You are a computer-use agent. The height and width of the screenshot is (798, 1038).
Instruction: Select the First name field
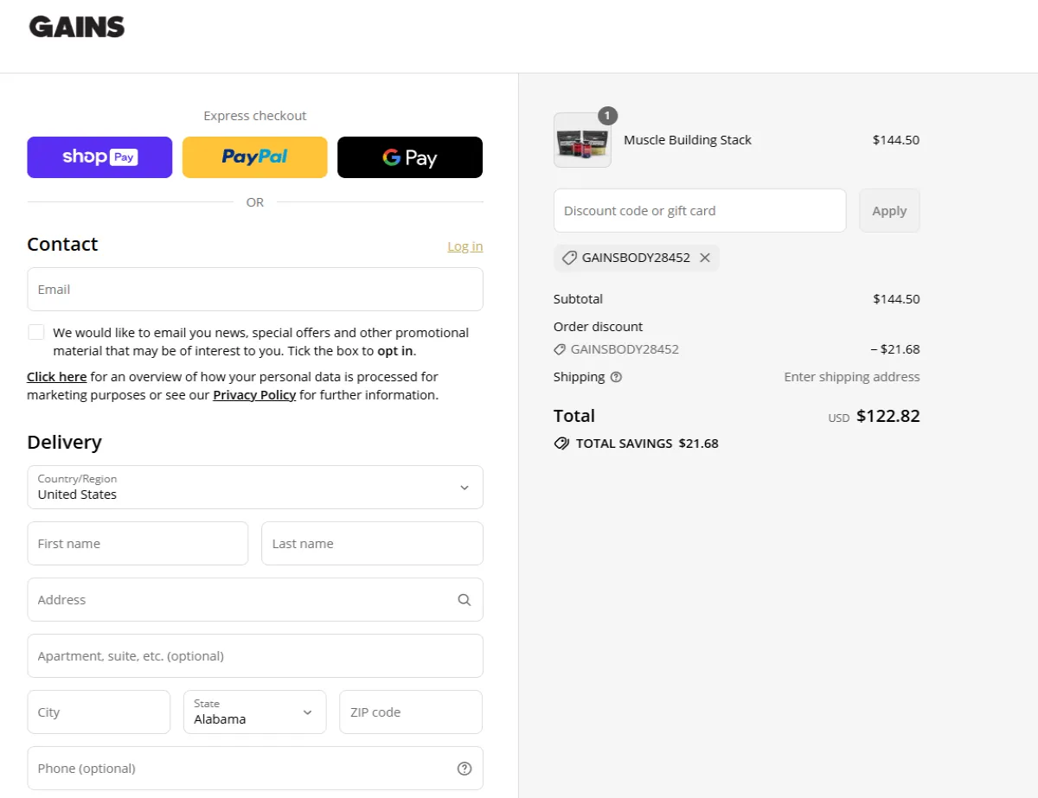click(x=138, y=544)
